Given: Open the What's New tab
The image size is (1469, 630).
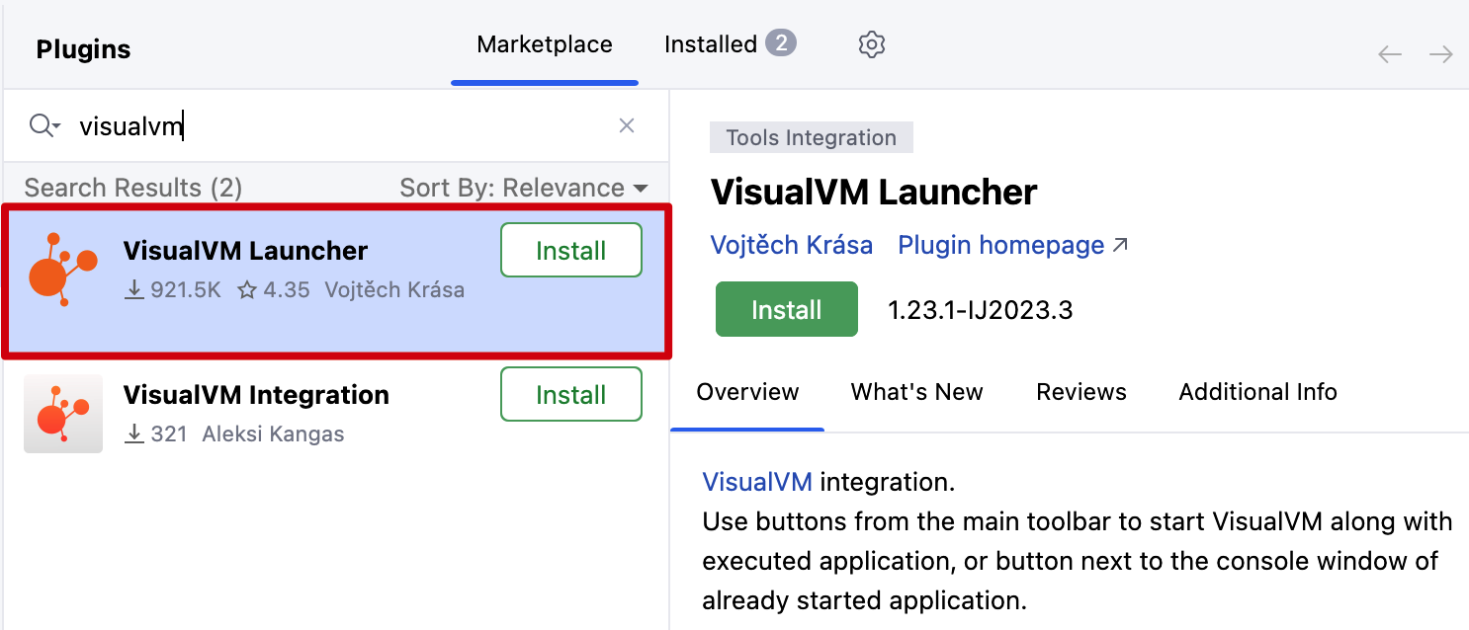Looking at the screenshot, I should [x=916, y=392].
